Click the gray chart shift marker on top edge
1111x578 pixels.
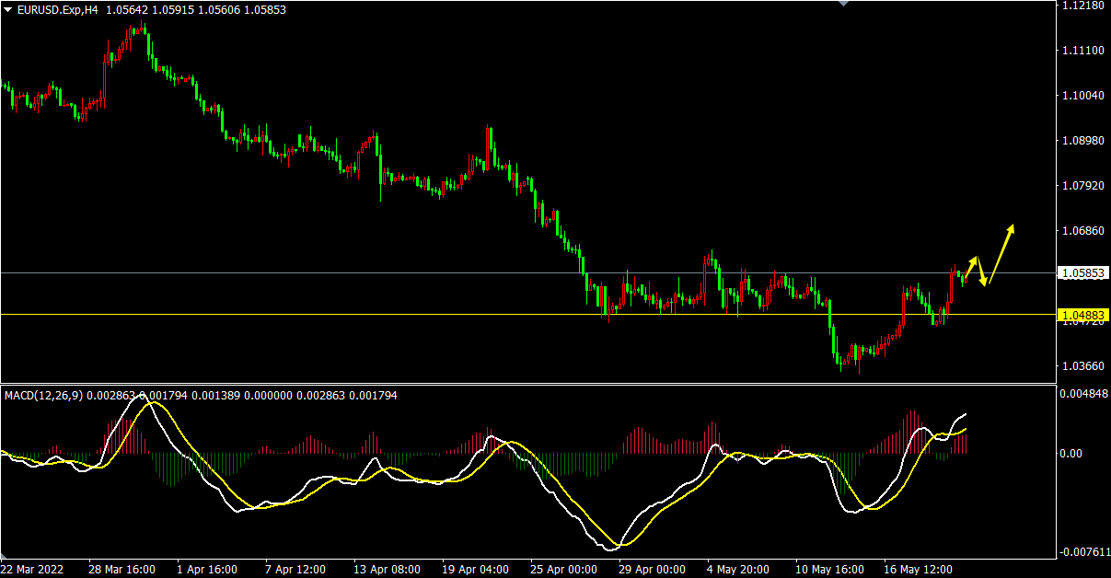coord(842,4)
